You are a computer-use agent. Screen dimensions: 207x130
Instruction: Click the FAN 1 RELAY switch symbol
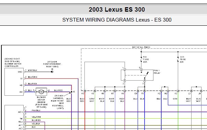pyautogui.click(x=146, y=75)
